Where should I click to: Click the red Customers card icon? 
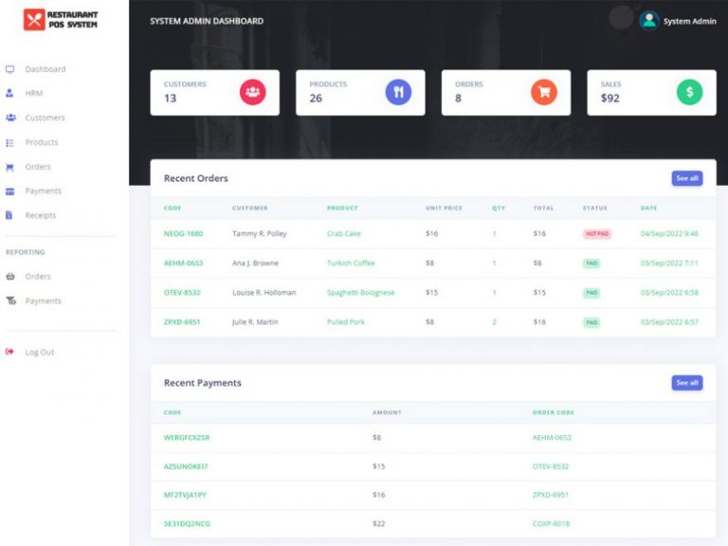(x=252, y=92)
